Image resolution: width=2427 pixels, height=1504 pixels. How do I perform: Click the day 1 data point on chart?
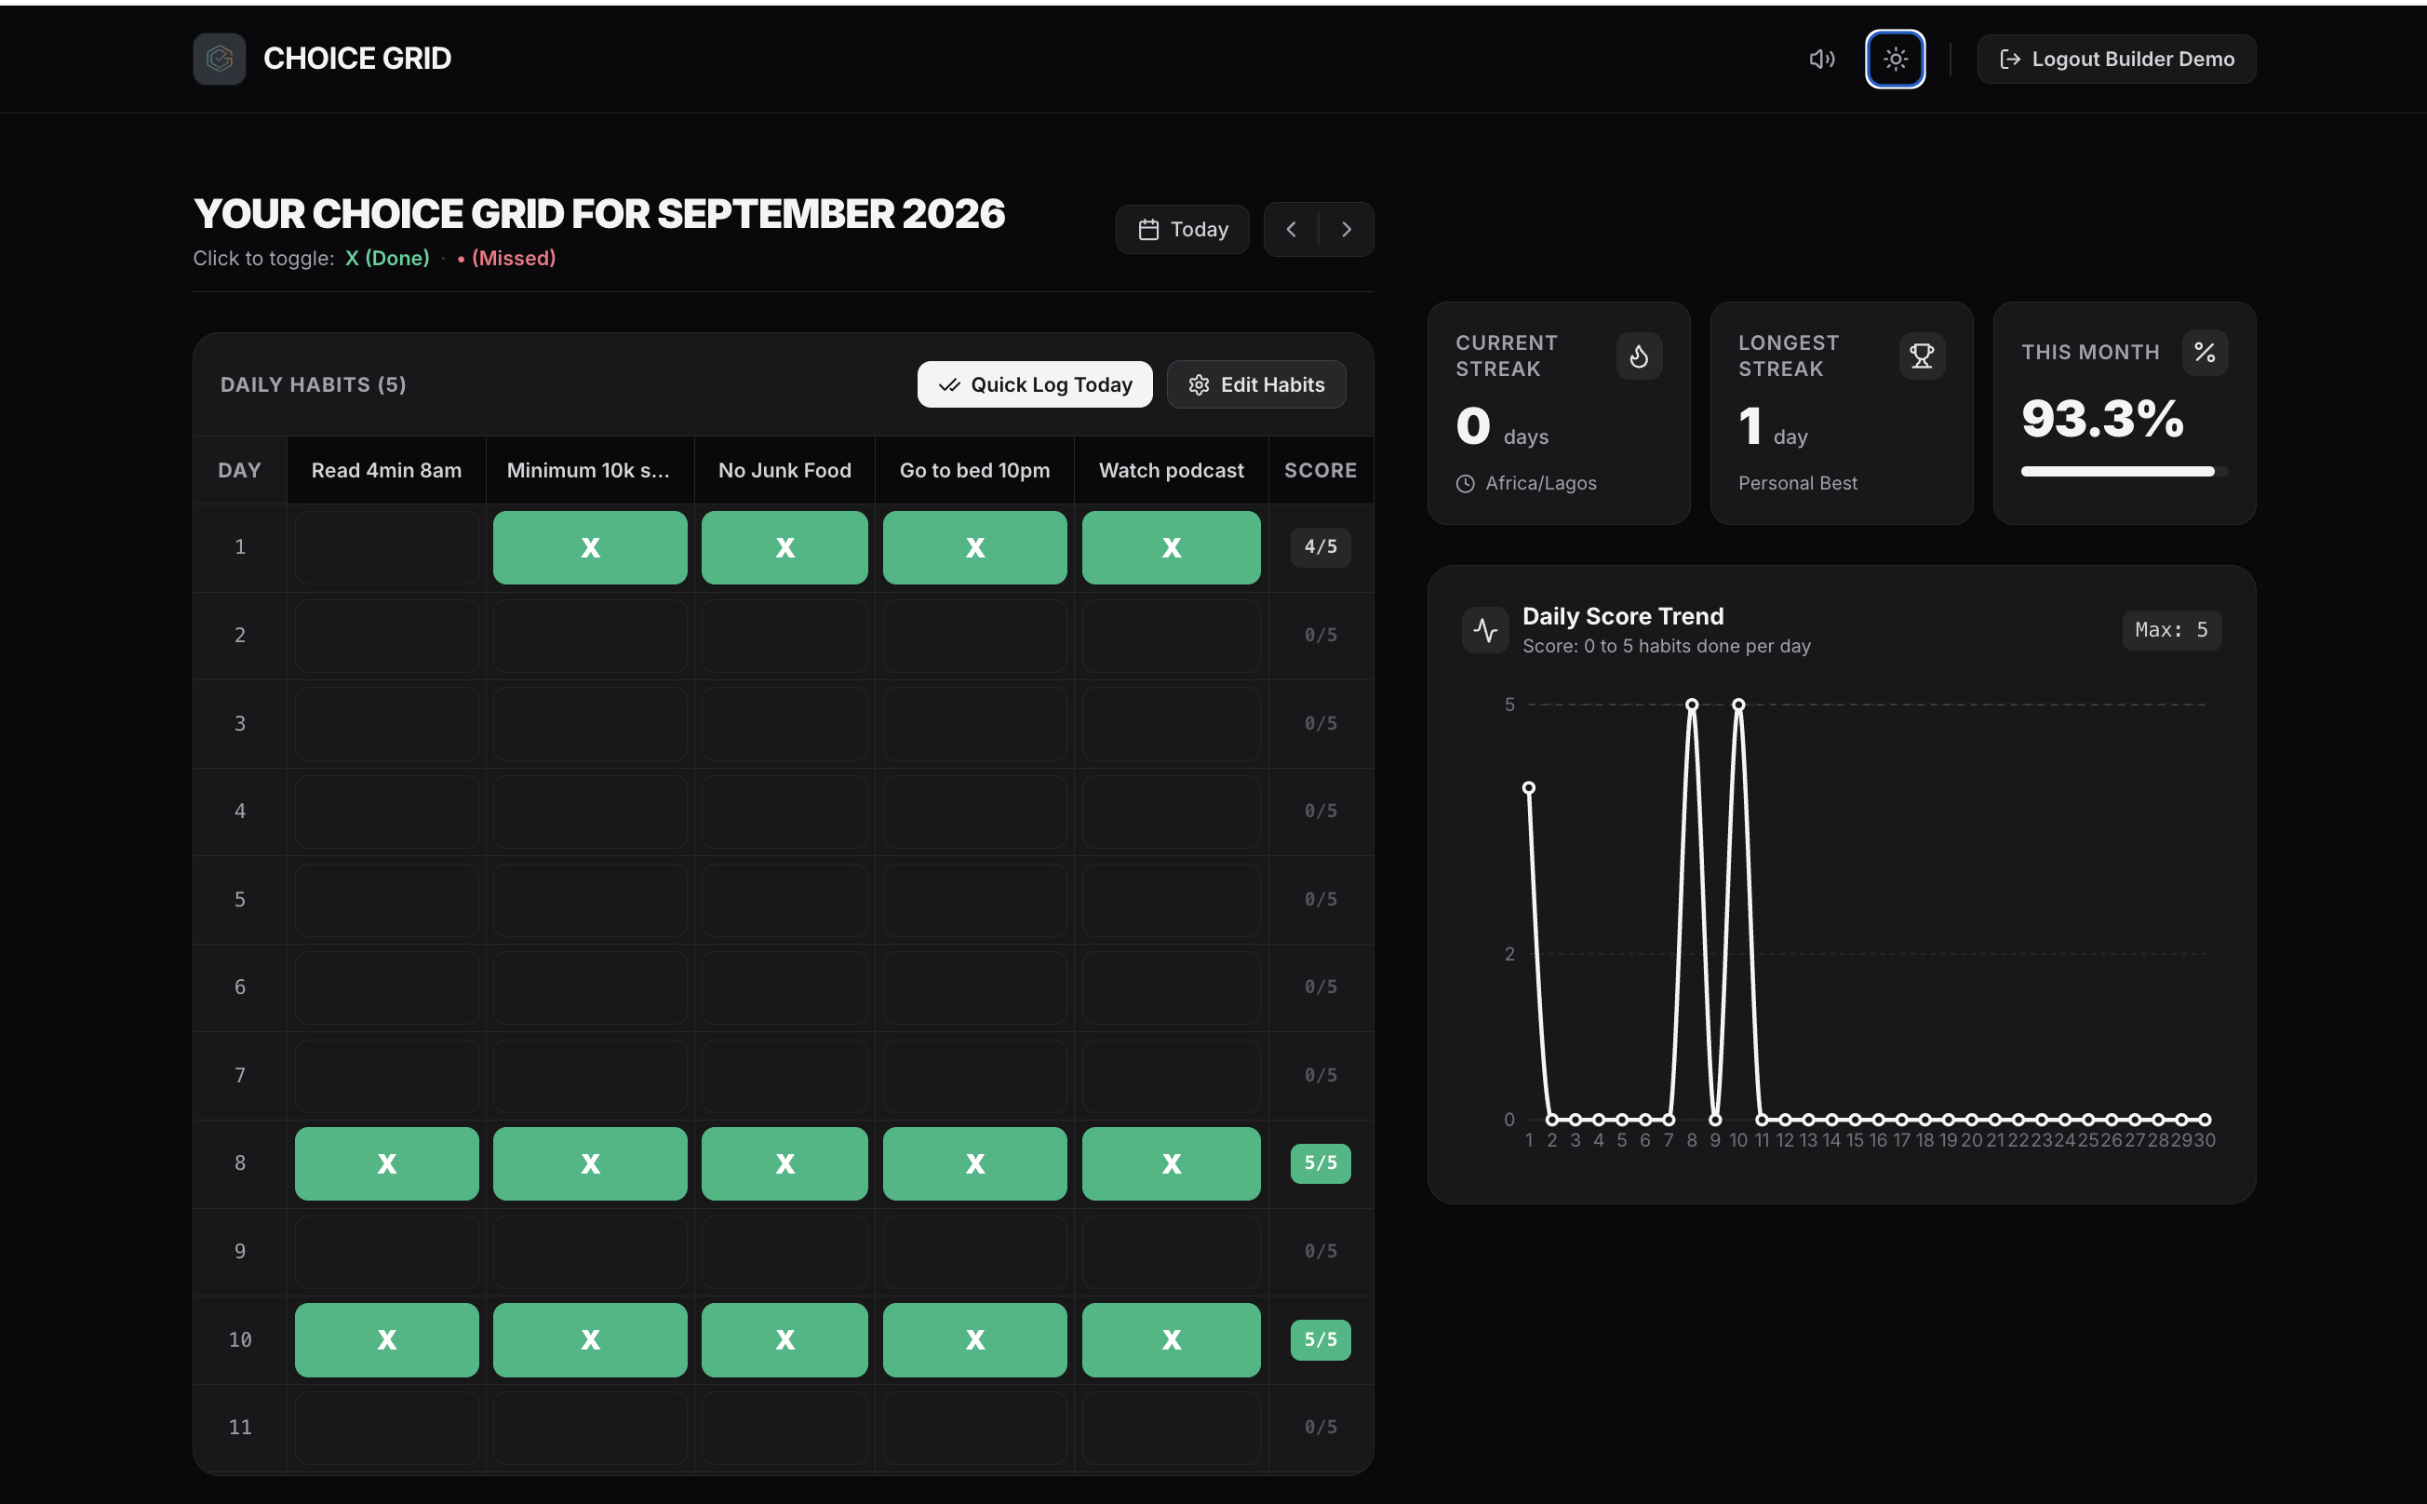(1529, 787)
